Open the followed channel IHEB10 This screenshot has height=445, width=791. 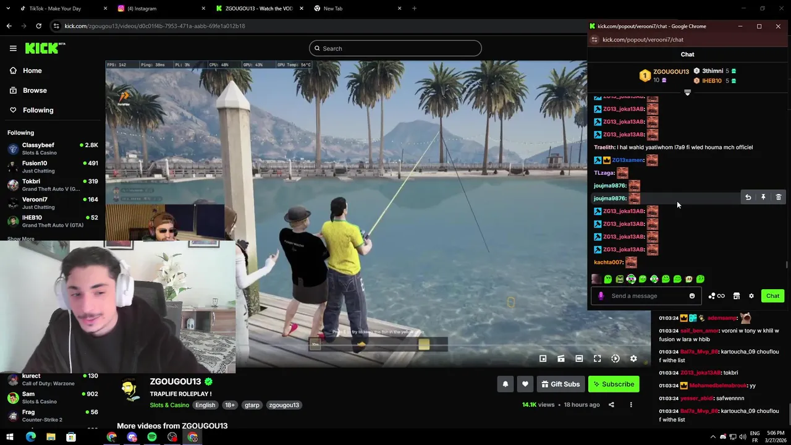click(x=53, y=221)
